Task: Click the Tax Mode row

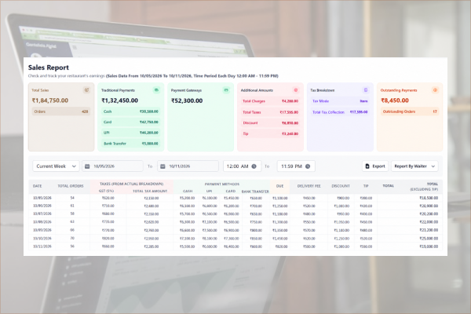Action: click(x=340, y=101)
